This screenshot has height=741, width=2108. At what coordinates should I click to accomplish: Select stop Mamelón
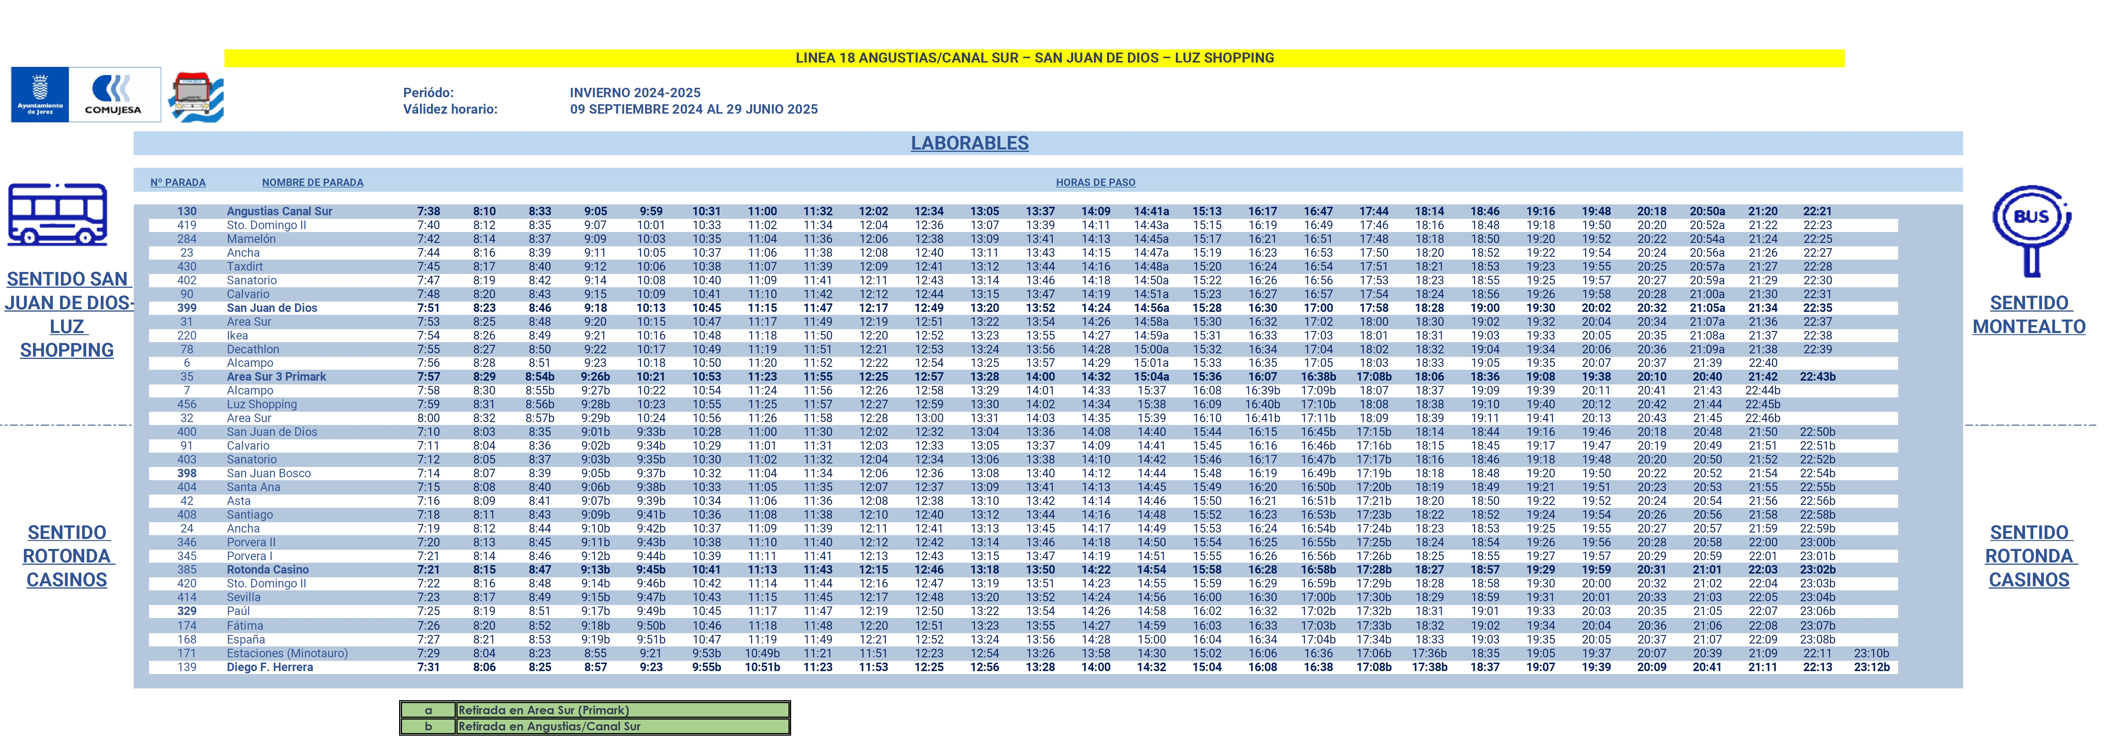[x=251, y=239]
